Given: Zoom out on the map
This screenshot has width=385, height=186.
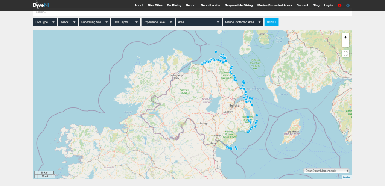Looking at the screenshot, I should (x=345, y=44).
